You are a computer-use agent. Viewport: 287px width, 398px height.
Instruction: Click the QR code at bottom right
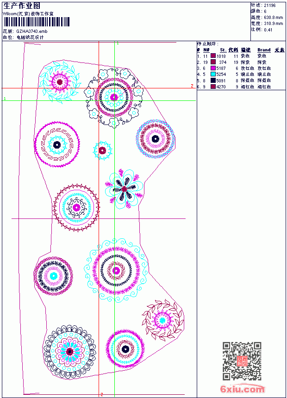click(x=242, y=361)
